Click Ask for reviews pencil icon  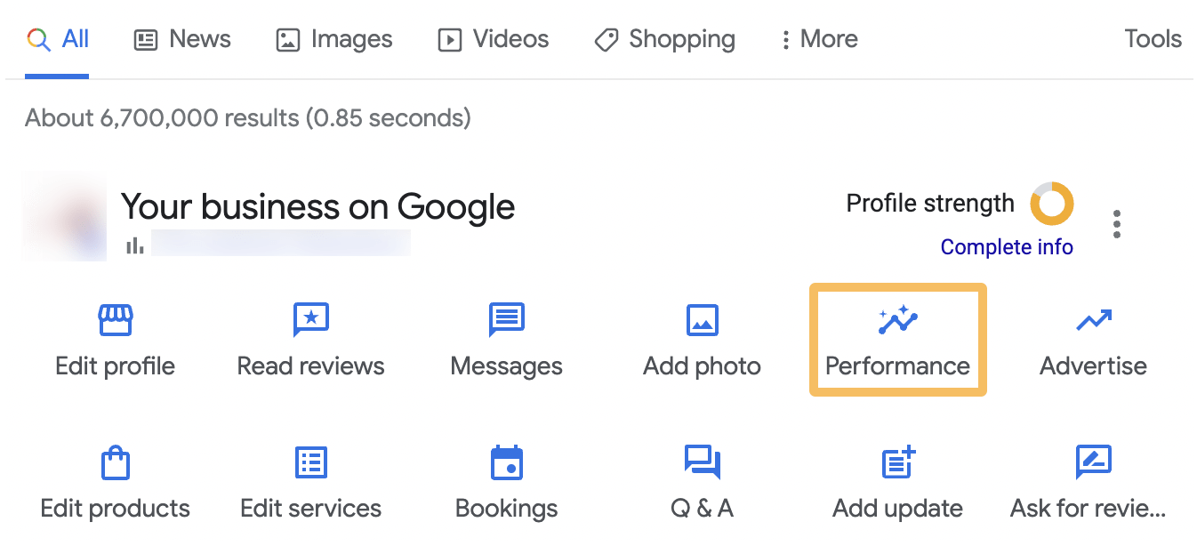point(1093,462)
